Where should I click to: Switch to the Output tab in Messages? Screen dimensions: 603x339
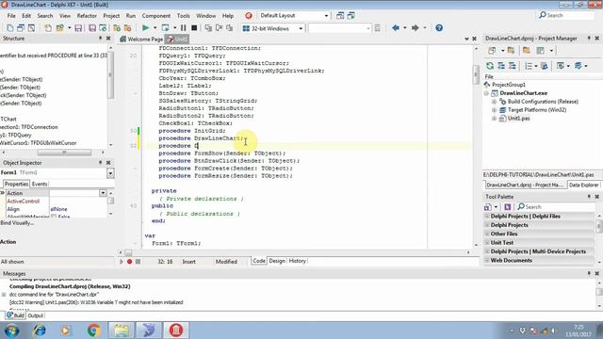(x=36, y=315)
